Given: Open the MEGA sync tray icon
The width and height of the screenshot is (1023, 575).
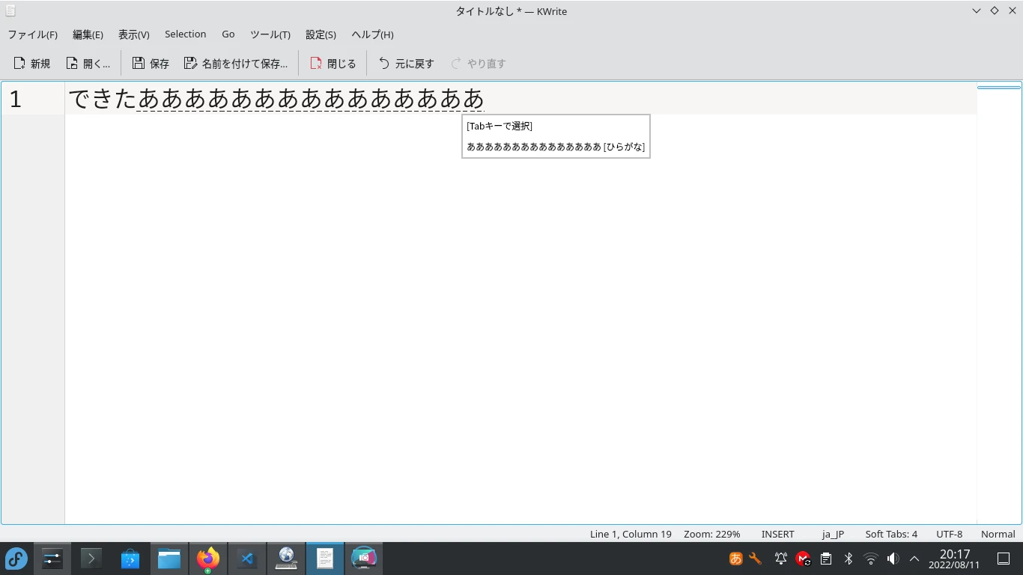Looking at the screenshot, I should (803, 558).
